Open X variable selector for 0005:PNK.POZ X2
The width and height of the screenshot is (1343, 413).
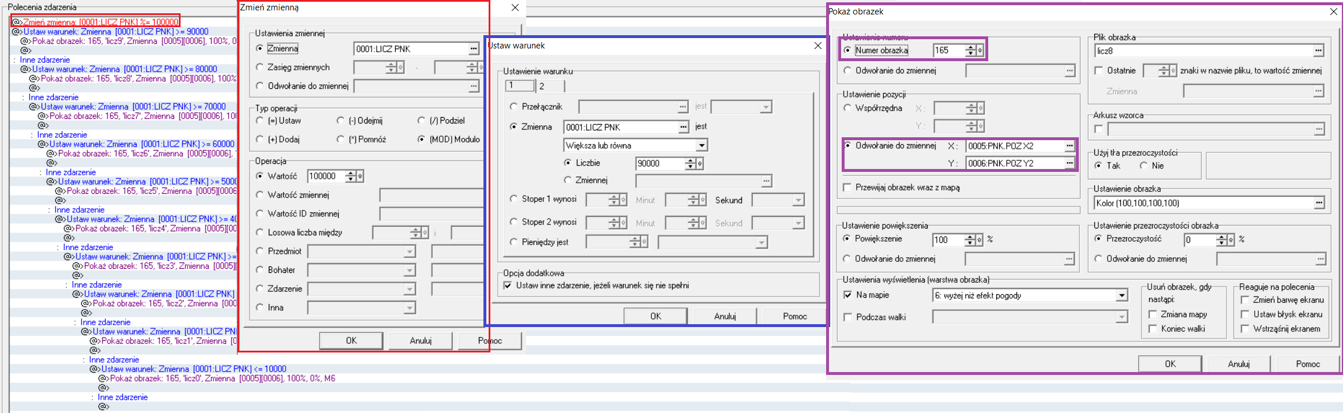[1070, 146]
